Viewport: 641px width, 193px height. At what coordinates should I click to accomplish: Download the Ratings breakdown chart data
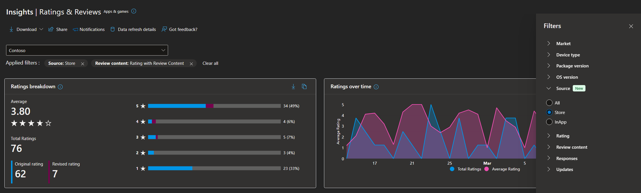pos(293,87)
